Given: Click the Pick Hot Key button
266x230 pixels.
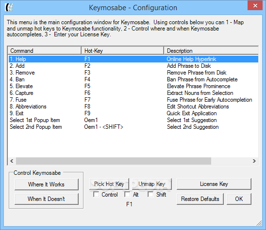Looking at the screenshot, I should tap(109, 184).
